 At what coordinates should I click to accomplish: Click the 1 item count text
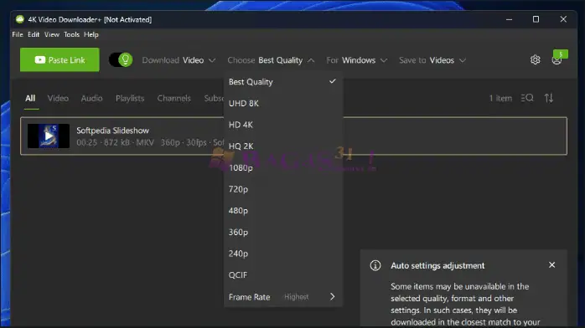point(500,98)
